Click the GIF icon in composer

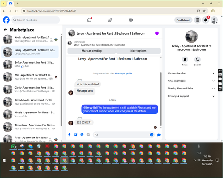tap(88, 134)
